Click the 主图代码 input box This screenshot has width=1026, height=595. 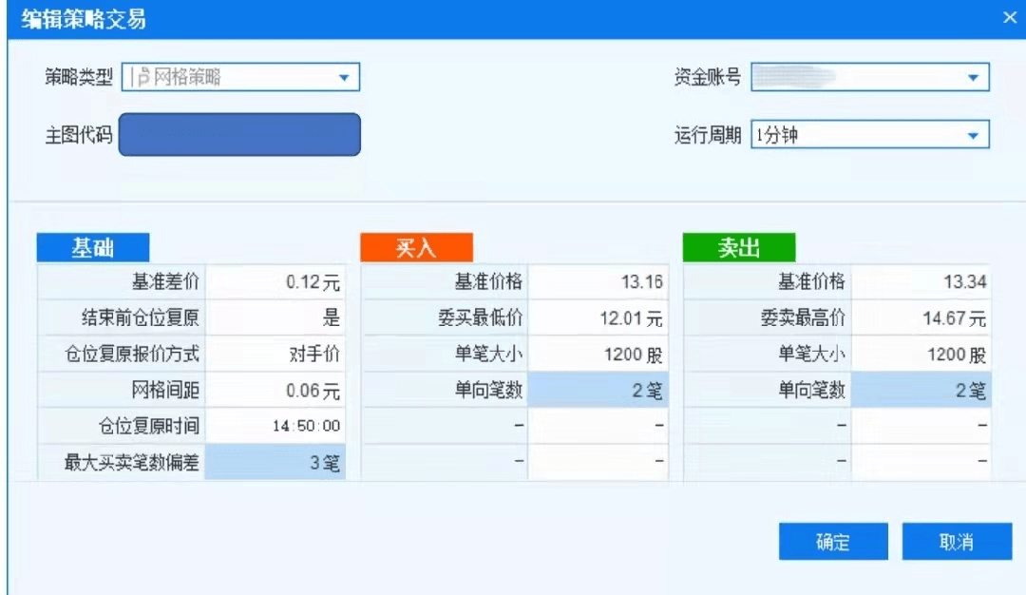(x=239, y=135)
